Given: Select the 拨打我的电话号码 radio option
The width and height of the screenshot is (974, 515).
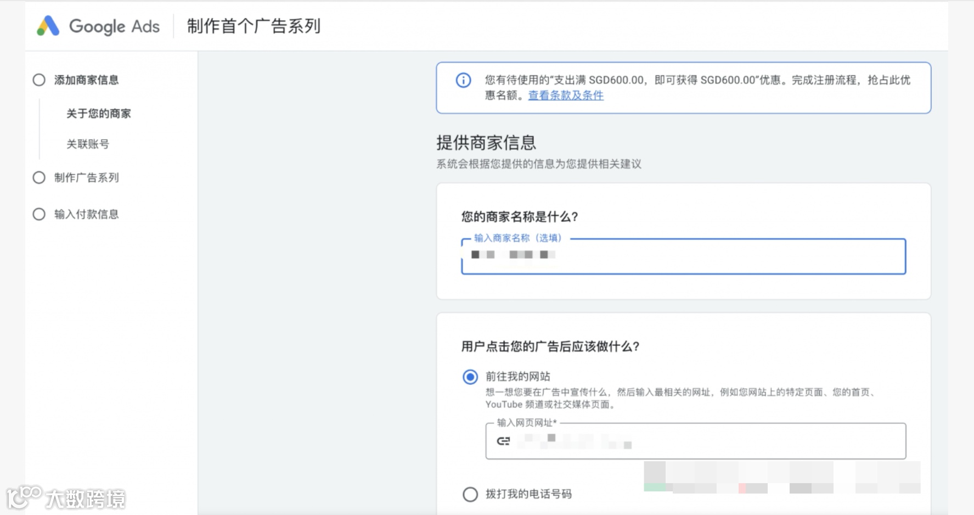Looking at the screenshot, I should (x=470, y=494).
